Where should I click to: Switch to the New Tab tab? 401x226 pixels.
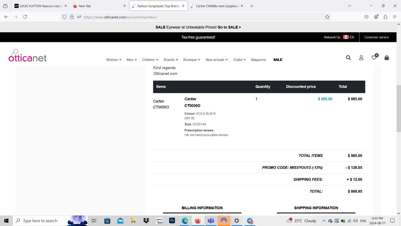click(99, 6)
